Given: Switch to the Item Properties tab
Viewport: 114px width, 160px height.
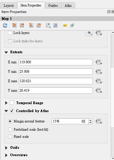Looking at the screenshot, I should 31,5.
